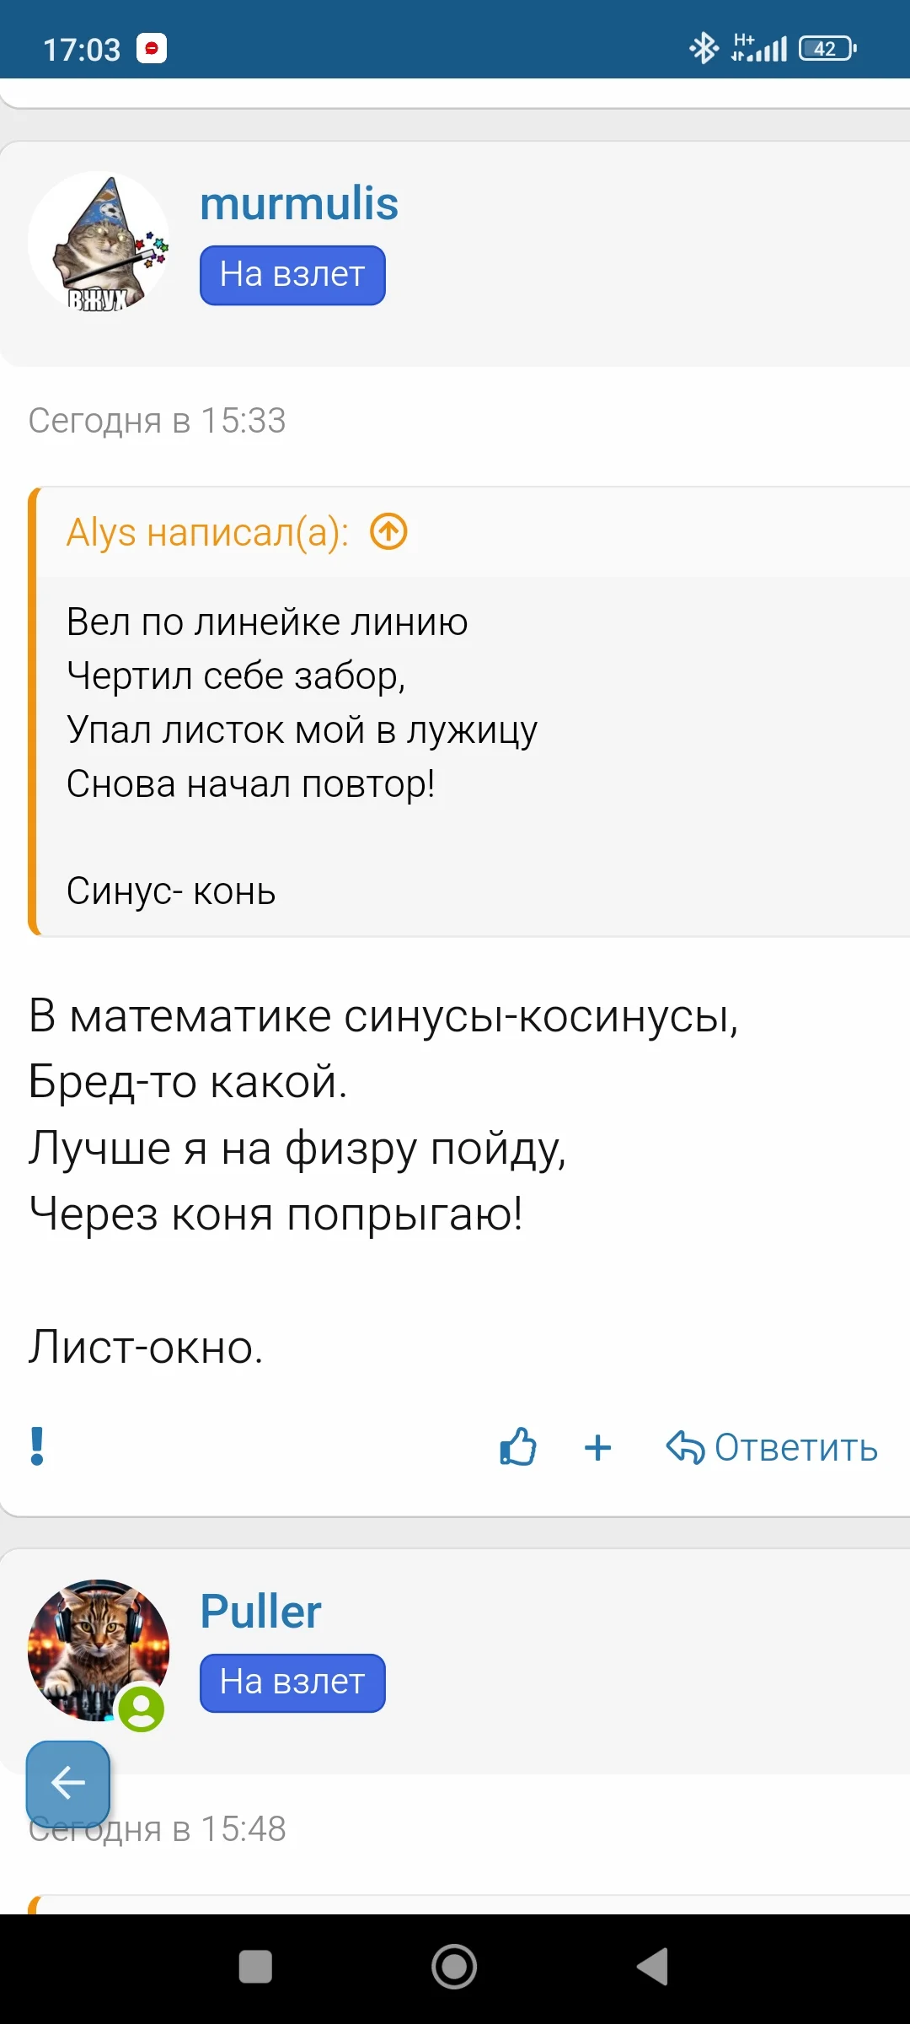The height and width of the screenshot is (2024, 910).
Task: Tap the red notification badge near the clock
Action: click(153, 48)
